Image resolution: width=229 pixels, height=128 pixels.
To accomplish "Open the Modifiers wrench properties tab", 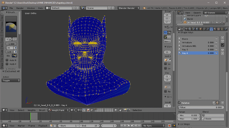I will coord(208,29).
